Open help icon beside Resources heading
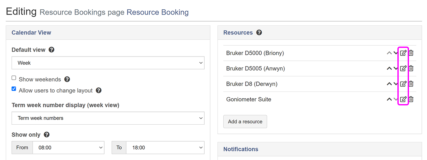 [x=259, y=32]
